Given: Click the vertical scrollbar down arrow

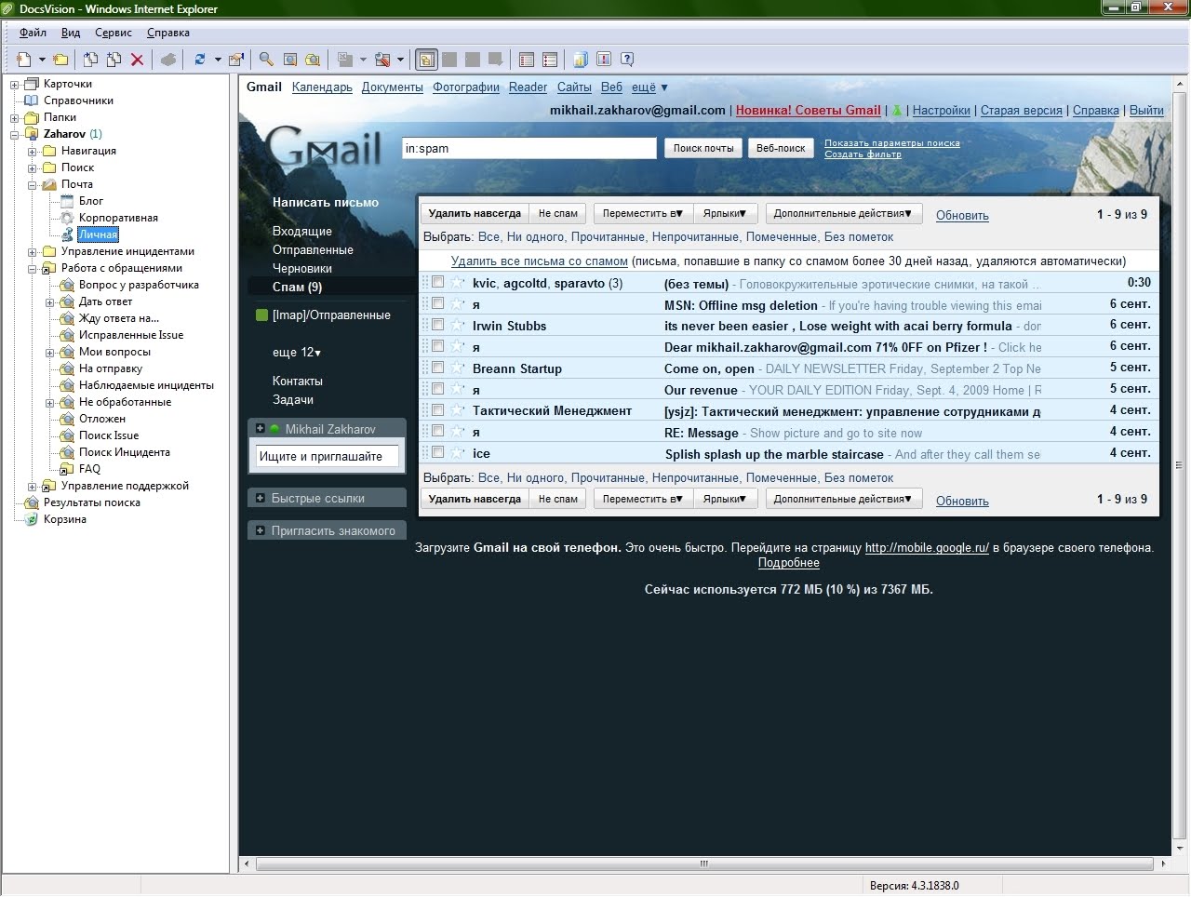Looking at the screenshot, I should tap(1180, 849).
